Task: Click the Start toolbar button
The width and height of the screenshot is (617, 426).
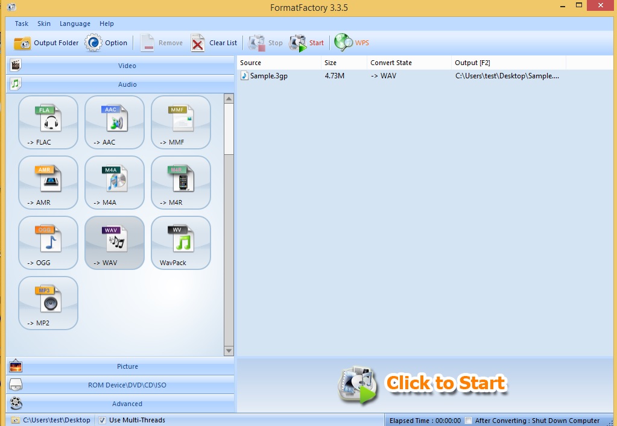Action: tap(306, 43)
